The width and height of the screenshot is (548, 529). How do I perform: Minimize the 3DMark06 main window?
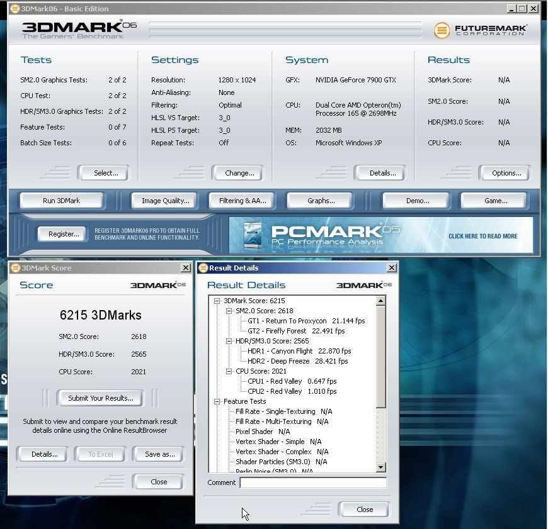tap(511, 9)
